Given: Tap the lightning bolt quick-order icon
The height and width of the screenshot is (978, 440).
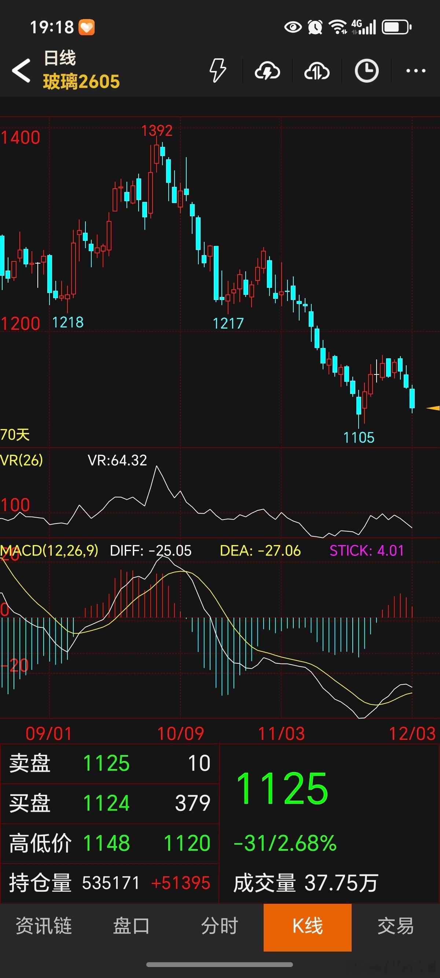Looking at the screenshot, I should [x=218, y=70].
